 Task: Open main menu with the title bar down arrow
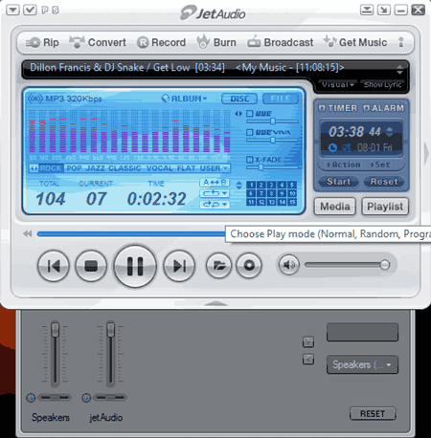click(x=12, y=10)
